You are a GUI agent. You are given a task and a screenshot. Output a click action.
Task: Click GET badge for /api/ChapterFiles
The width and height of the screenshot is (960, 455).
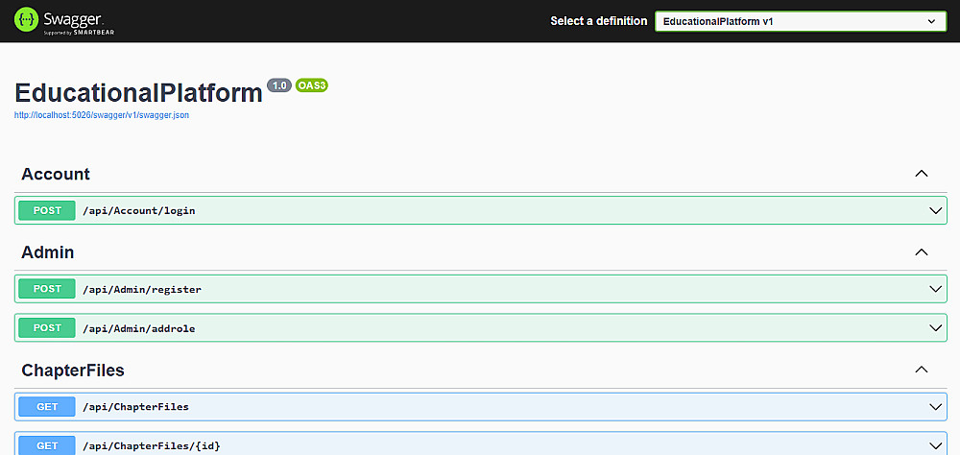click(x=47, y=407)
